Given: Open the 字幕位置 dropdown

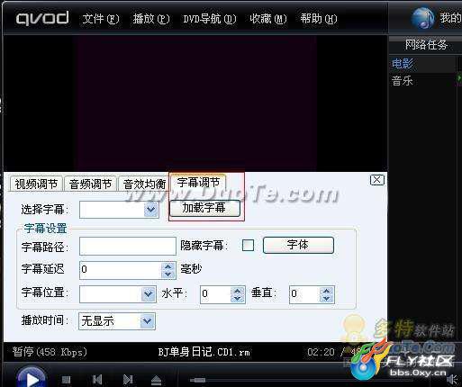Looking at the screenshot, I should pos(149,293).
